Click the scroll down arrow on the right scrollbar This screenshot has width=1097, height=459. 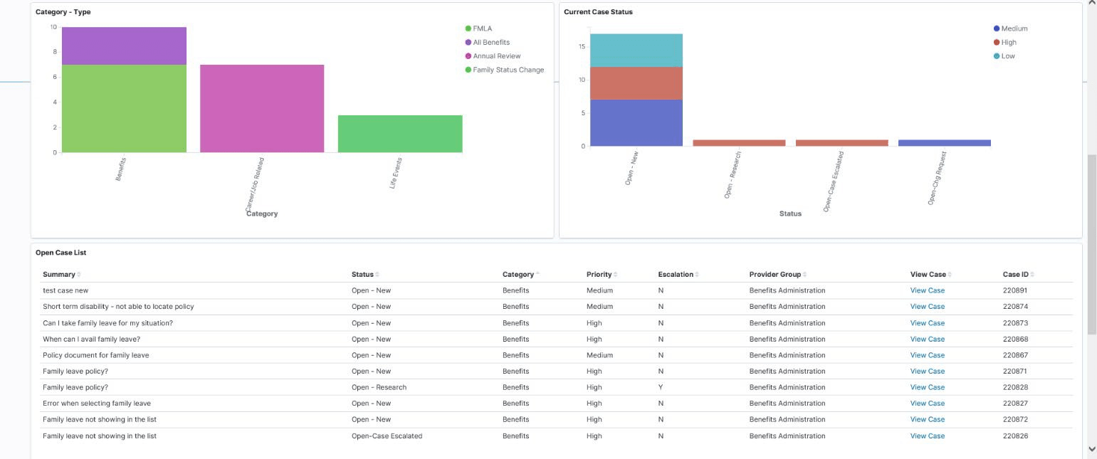pyautogui.click(x=1091, y=450)
